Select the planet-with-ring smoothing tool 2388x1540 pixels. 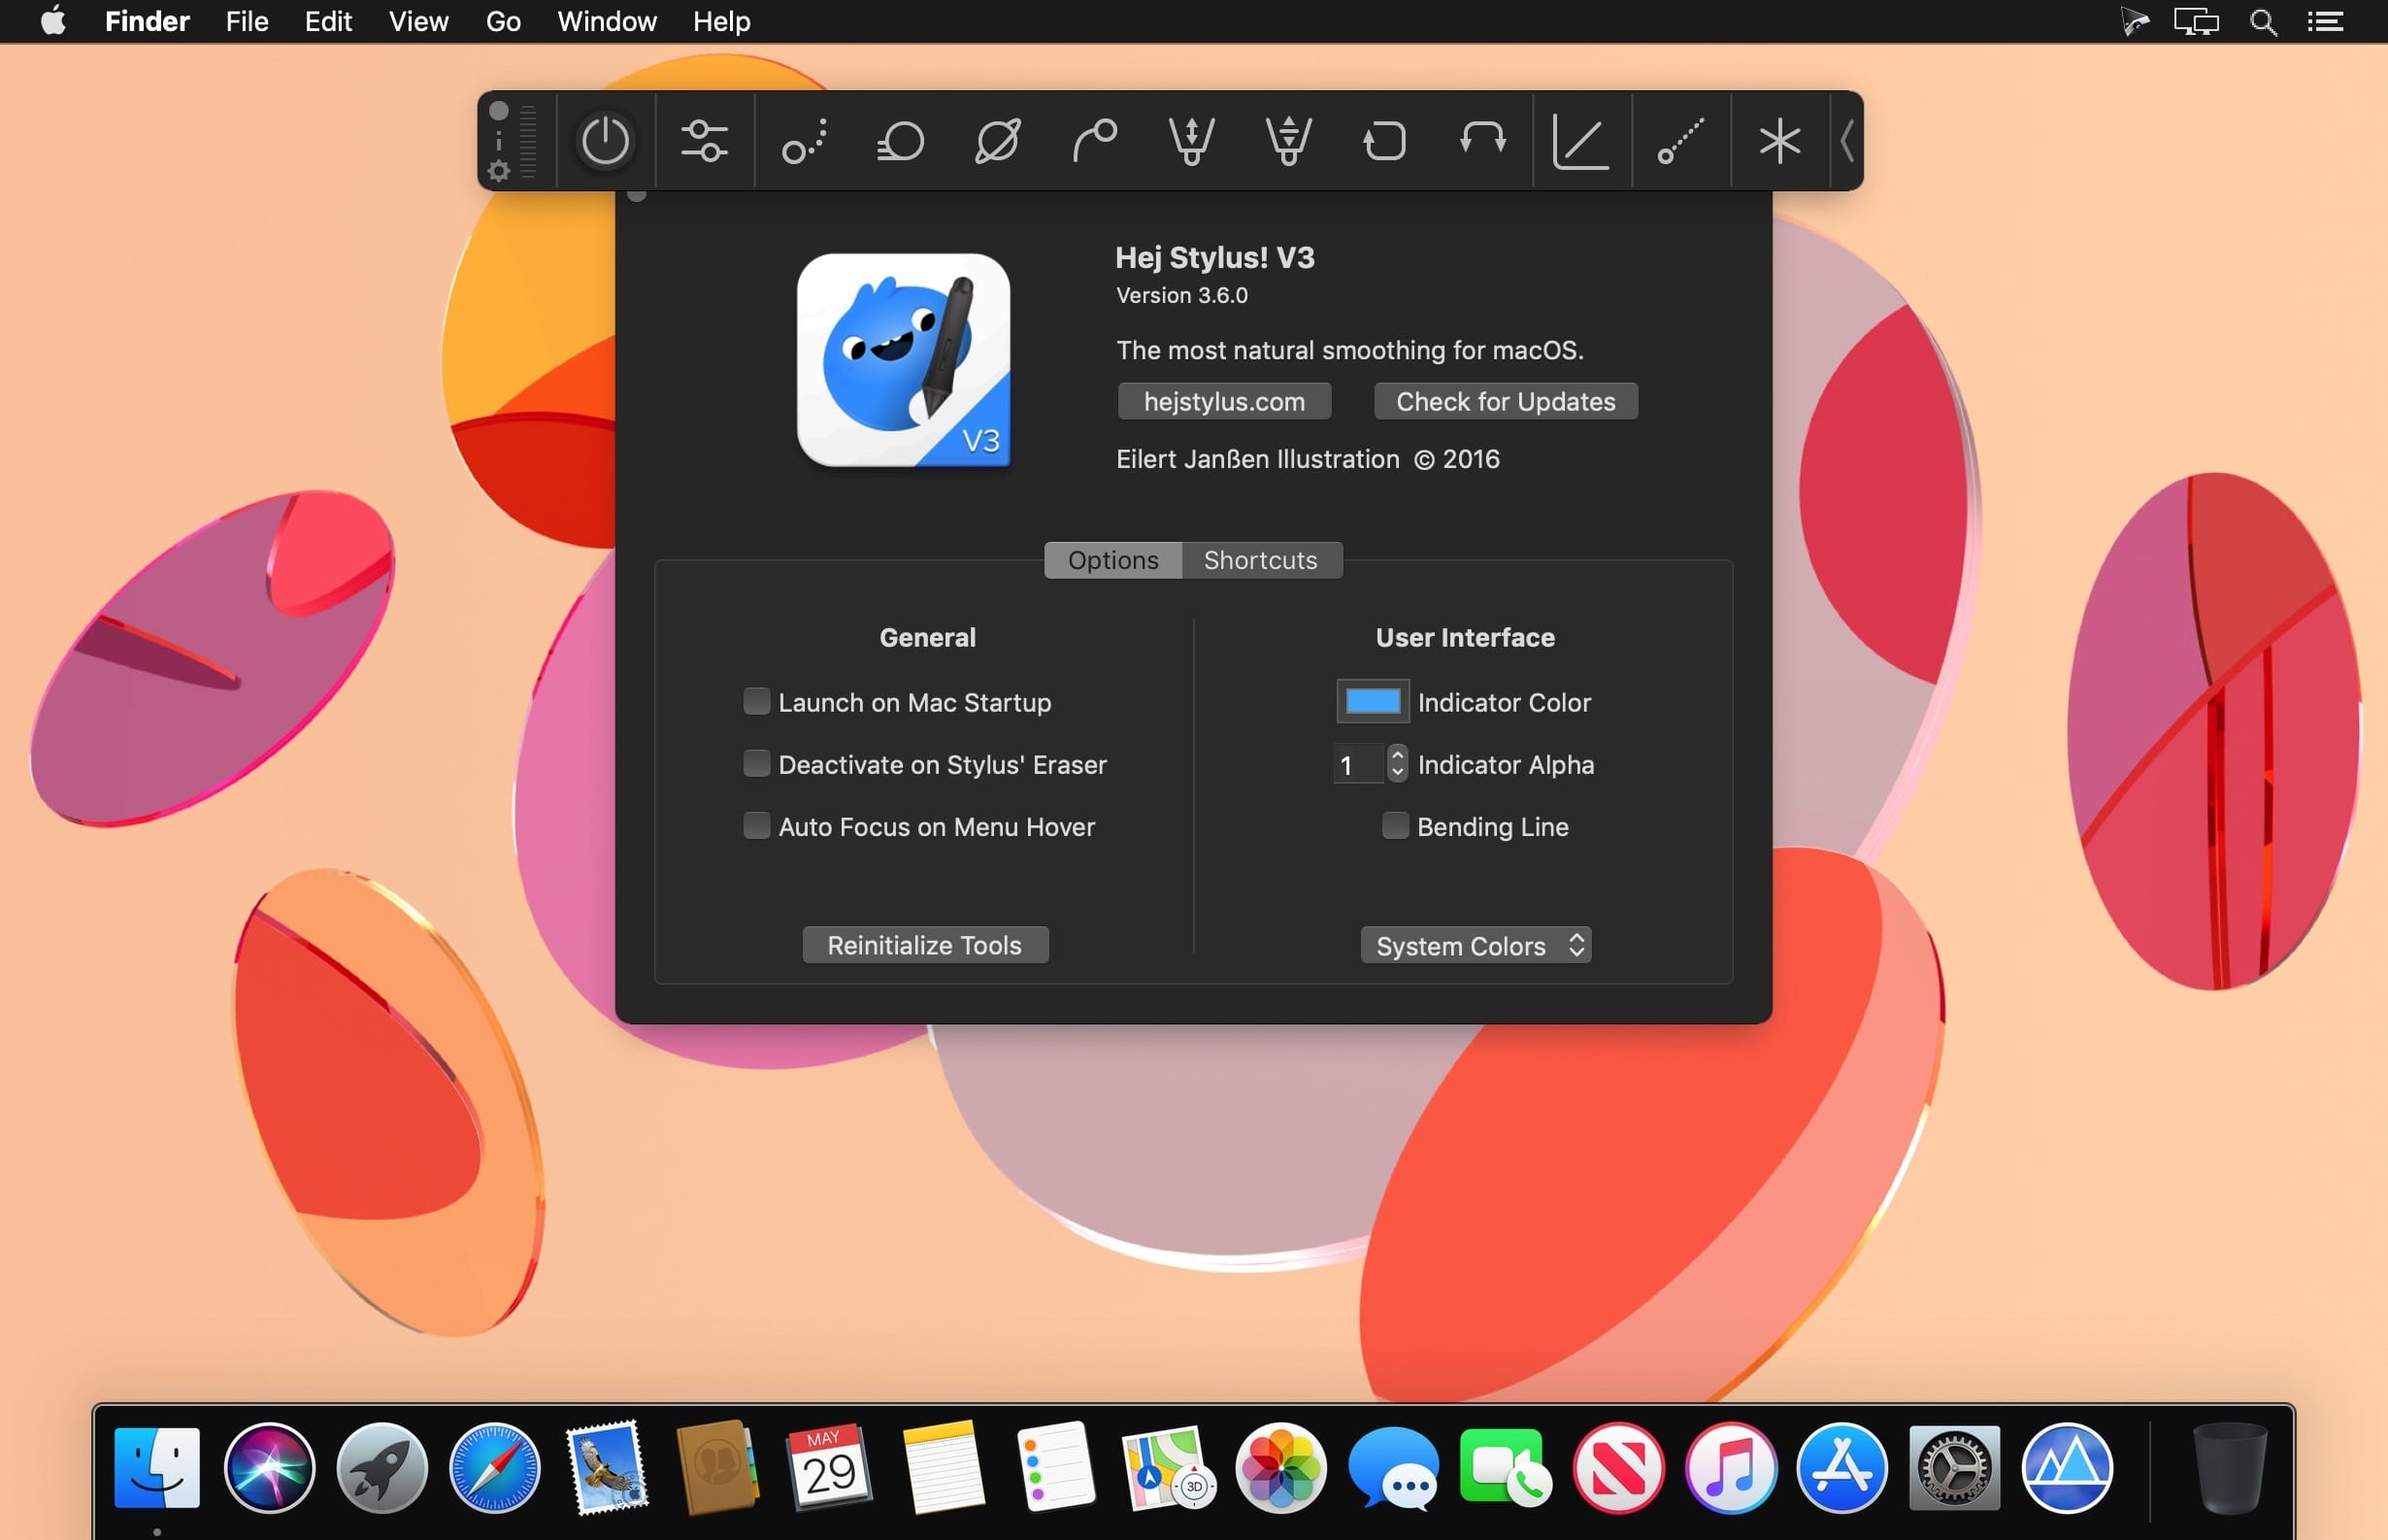[997, 140]
